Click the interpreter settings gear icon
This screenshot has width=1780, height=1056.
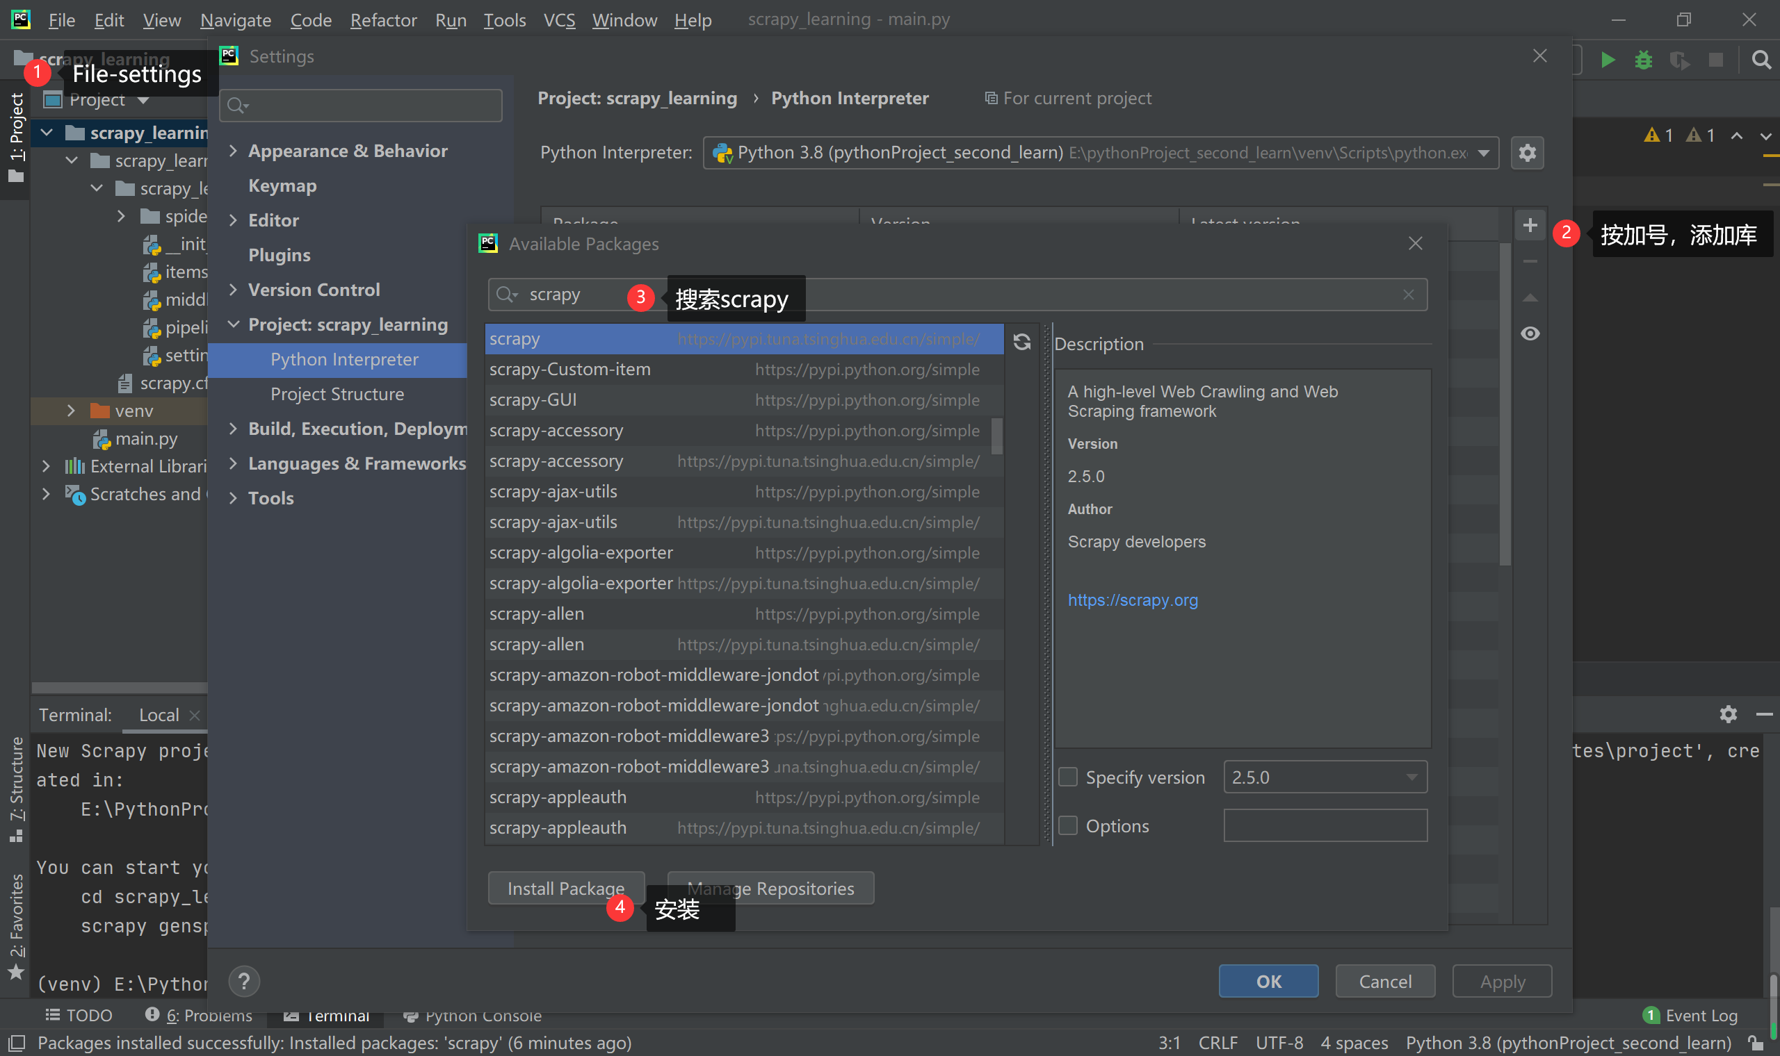click(1527, 153)
